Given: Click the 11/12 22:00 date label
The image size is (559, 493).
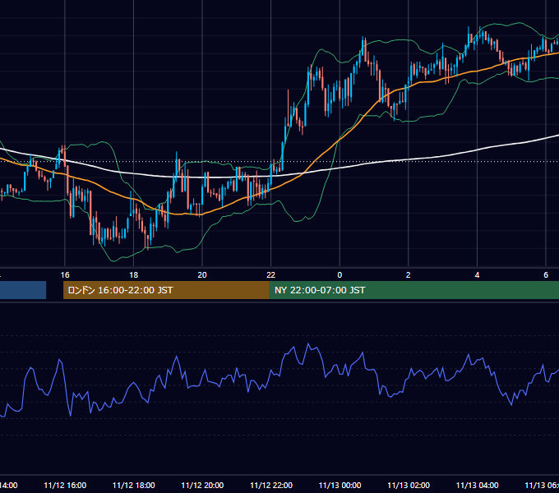Looking at the screenshot, I should [x=271, y=485].
